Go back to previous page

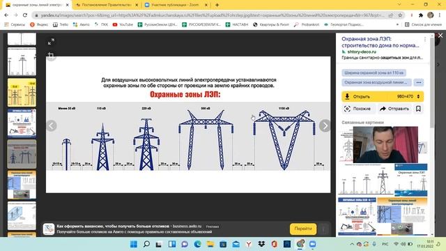point(6,15)
